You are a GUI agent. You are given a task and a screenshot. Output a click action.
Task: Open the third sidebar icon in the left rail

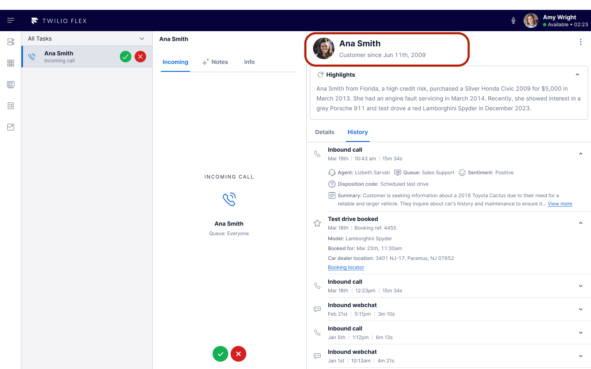[x=11, y=84]
